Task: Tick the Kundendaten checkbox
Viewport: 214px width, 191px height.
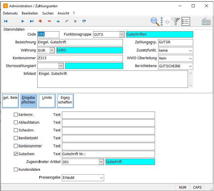Action: [16, 170]
